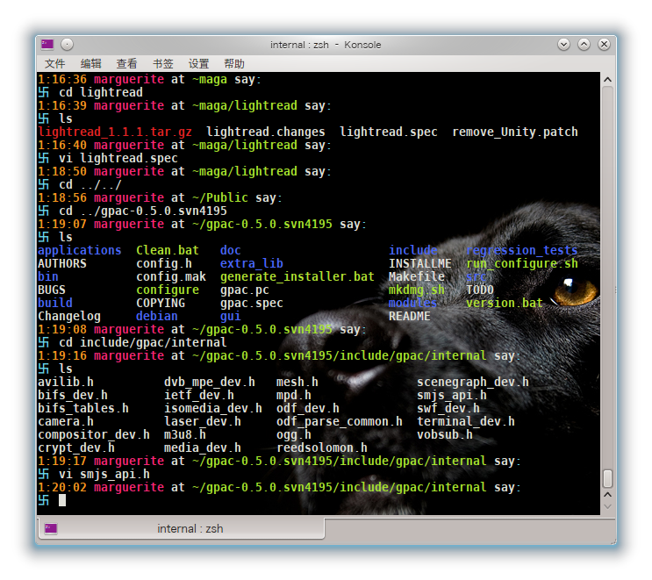The height and width of the screenshot is (580, 652).
Task: Click the terminal icon on the session tab
Action: pyautogui.click(x=51, y=528)
